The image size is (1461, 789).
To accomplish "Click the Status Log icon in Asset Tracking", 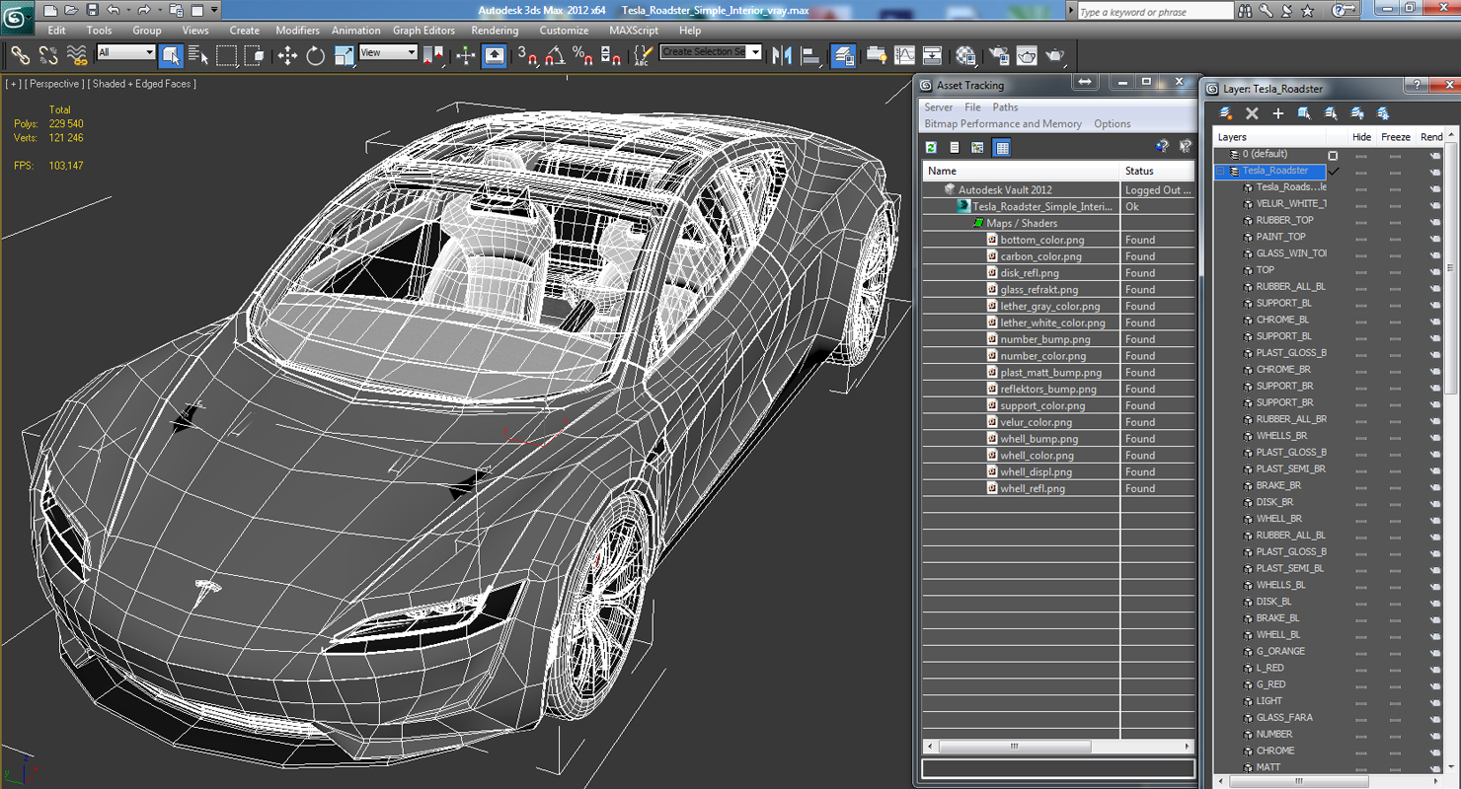I will click(x=955, y=148).
